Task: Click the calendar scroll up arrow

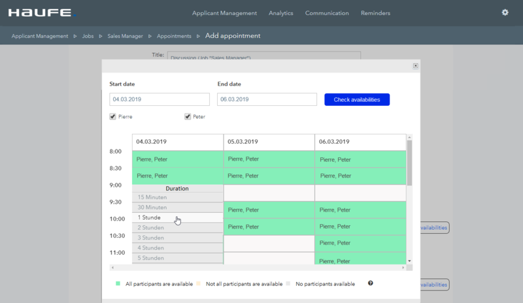Action: (x=409, y=137)
